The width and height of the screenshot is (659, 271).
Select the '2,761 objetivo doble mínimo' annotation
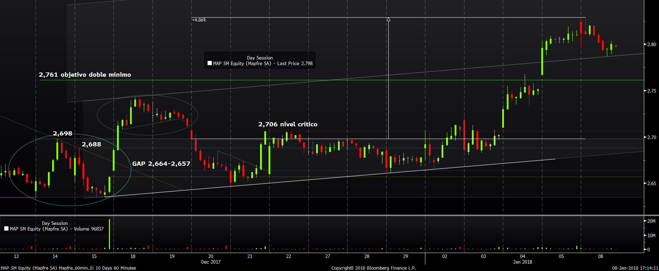(x=85, y=75)
